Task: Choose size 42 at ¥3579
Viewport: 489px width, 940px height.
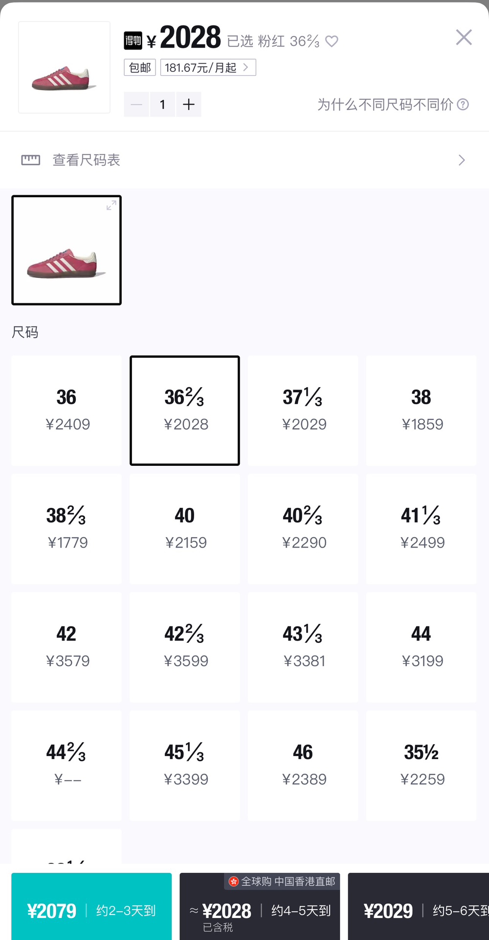Action: click(67, 647)
